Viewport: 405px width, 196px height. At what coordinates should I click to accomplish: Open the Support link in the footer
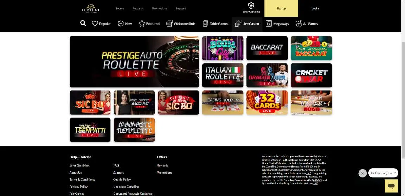(118, 173)
